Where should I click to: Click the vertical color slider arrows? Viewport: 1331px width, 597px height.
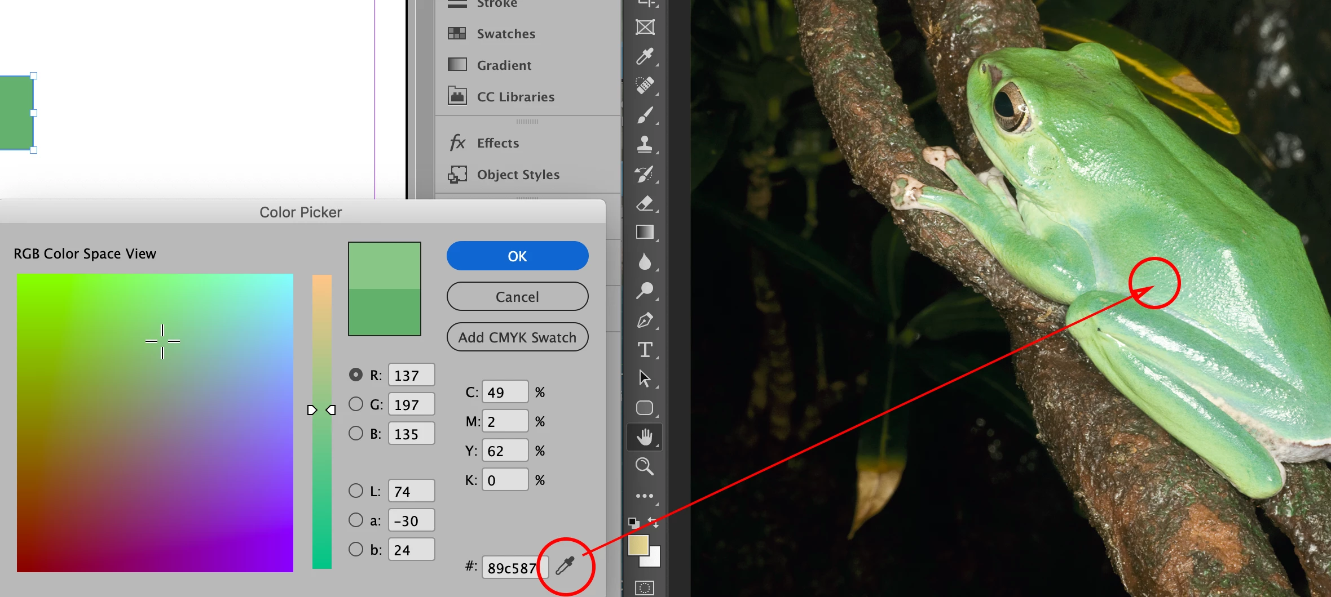(x=321, y=410)
